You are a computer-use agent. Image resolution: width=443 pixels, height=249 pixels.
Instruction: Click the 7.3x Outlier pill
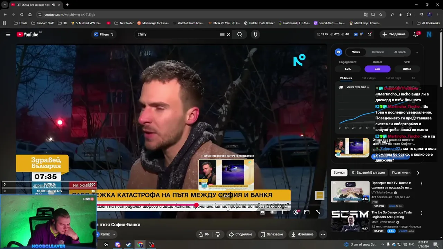click(x=377, y=69)
